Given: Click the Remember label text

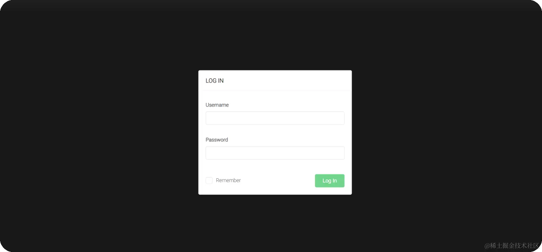Looking at the screenshot, I should point(228,180).
